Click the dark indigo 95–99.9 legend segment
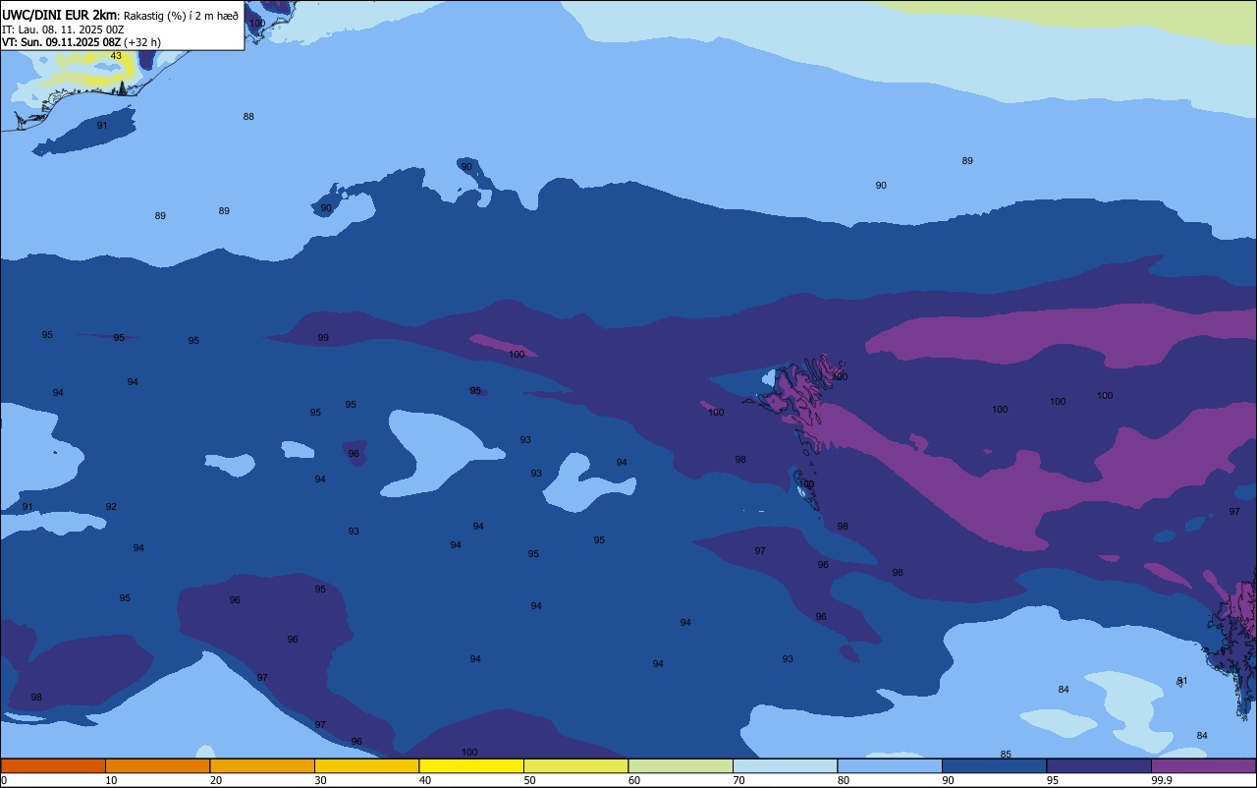Screen dimensions: 1257x788 (x=1099, y=765)
